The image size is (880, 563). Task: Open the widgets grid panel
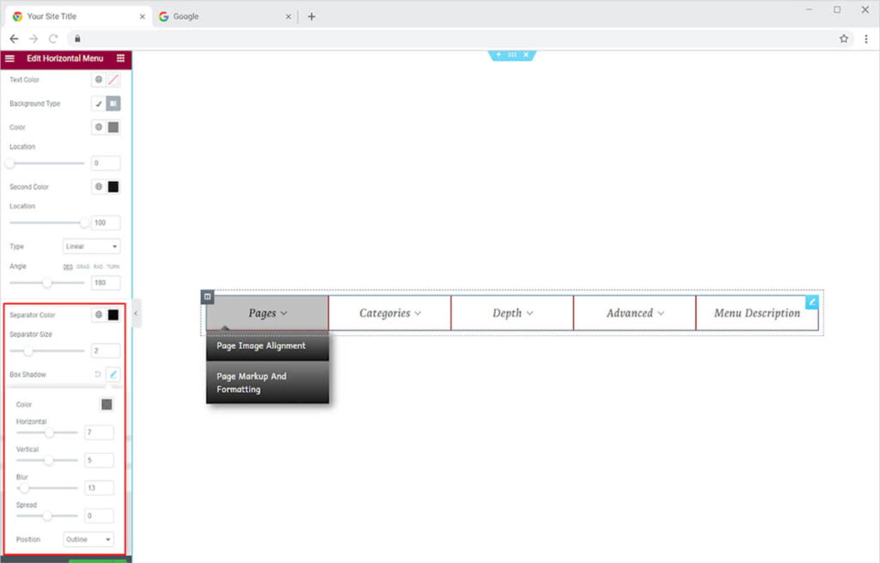[x=120, y=58]
